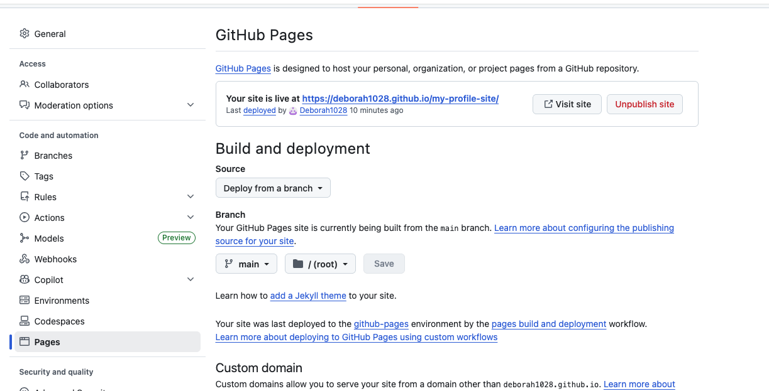Click the General gear icon

25,34
